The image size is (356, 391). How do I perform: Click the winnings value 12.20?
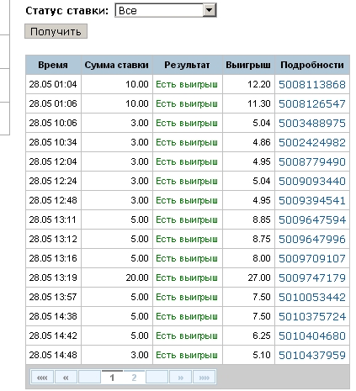(x=259, y=84)
